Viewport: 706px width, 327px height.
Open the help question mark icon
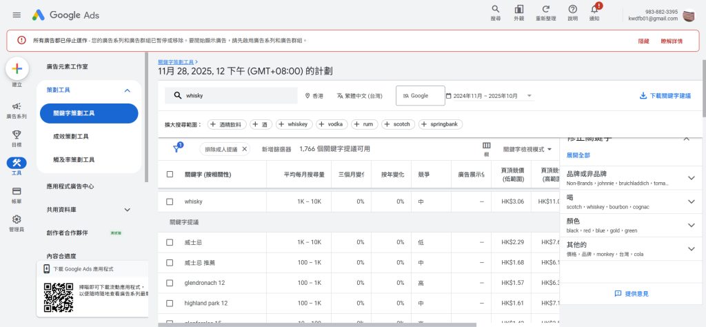tap(572, 10)
